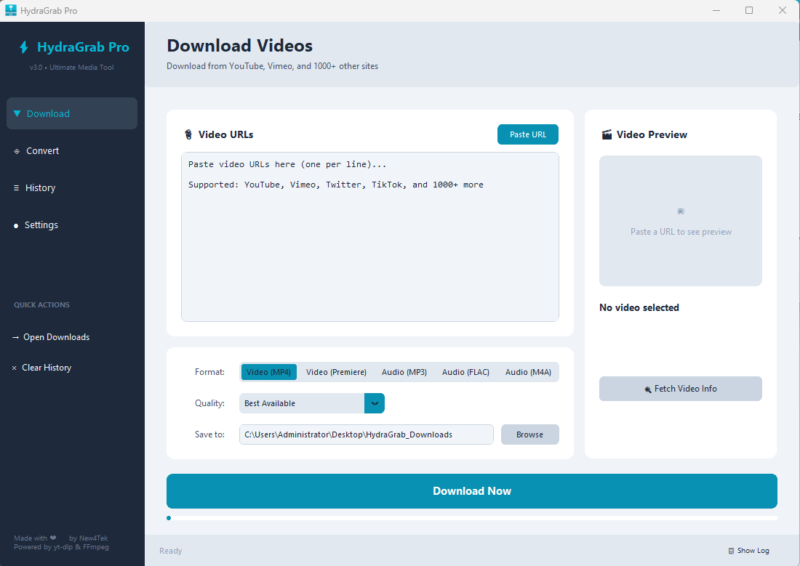The width and height of the screenshot is (800, 566).
Task: Switch format to Audio (FLAC)
Action: click(465, 371)
